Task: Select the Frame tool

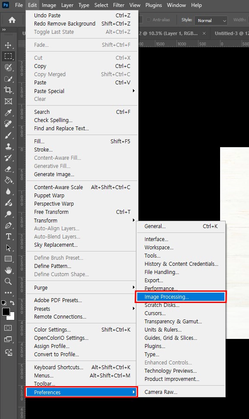Action: [x=8, y=101]
